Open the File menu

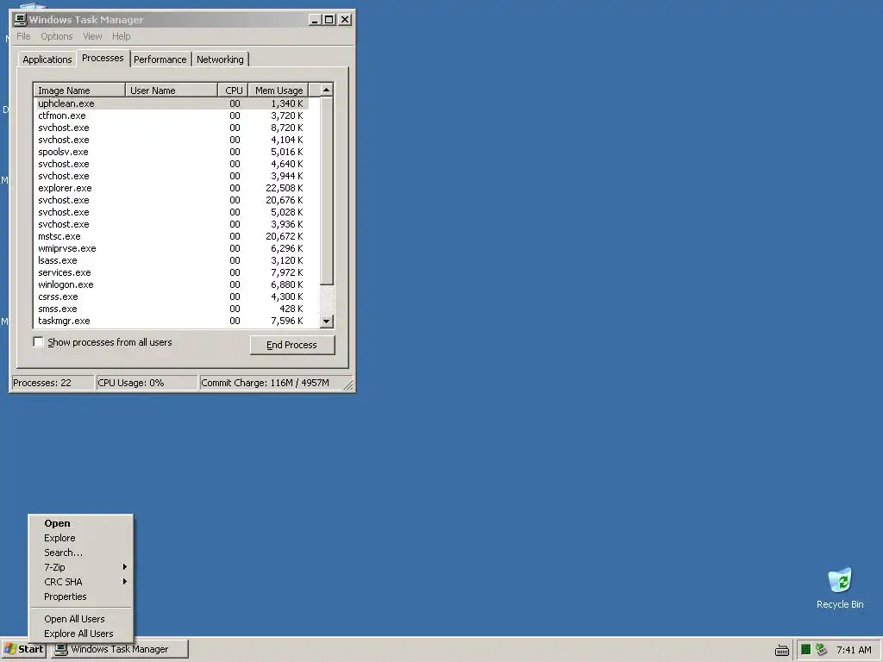pos(23,36)
